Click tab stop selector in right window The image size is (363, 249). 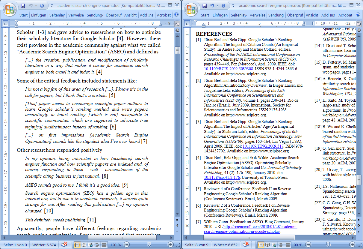(187, 23)
